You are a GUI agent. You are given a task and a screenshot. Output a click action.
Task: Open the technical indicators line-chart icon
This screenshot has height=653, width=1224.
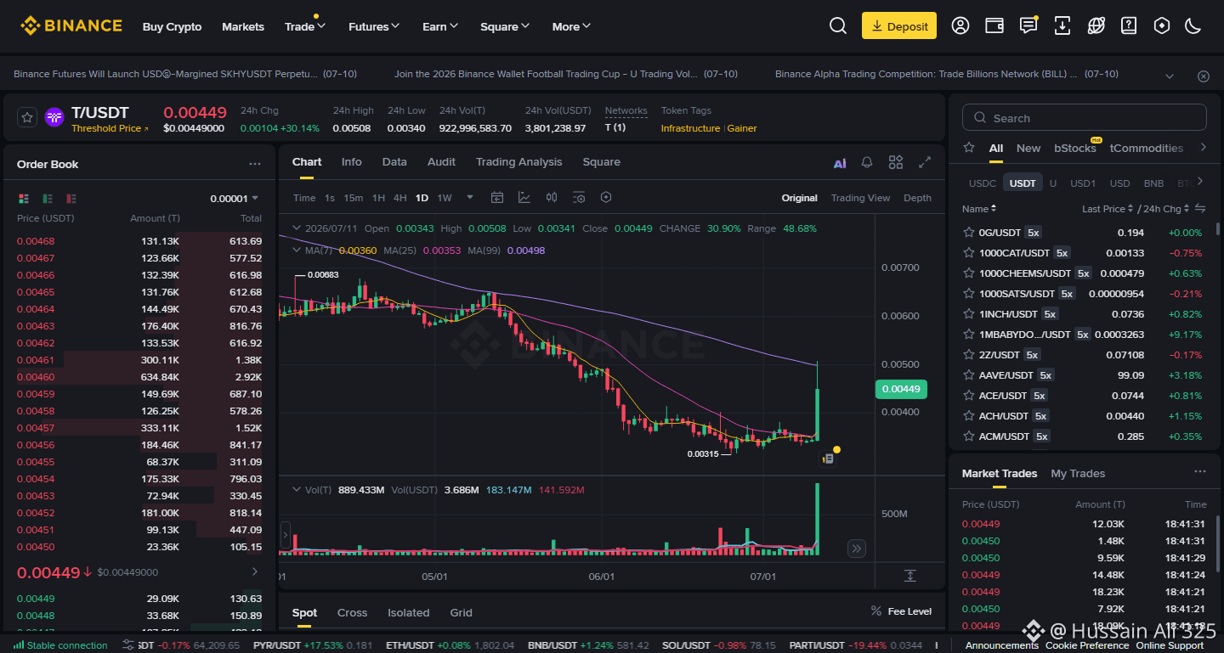(x=524, y=198)
